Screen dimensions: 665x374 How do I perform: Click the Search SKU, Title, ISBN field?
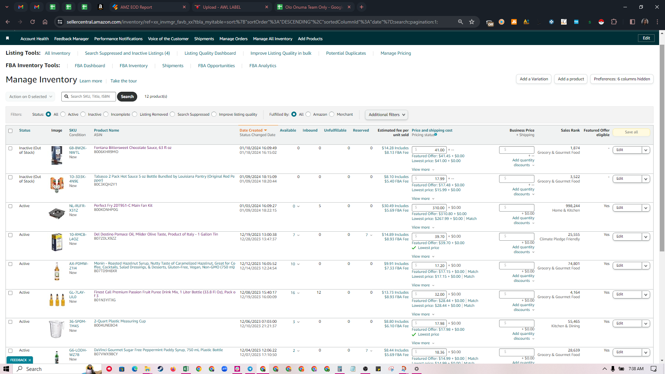pyautogui.click(x=89, y=97)
